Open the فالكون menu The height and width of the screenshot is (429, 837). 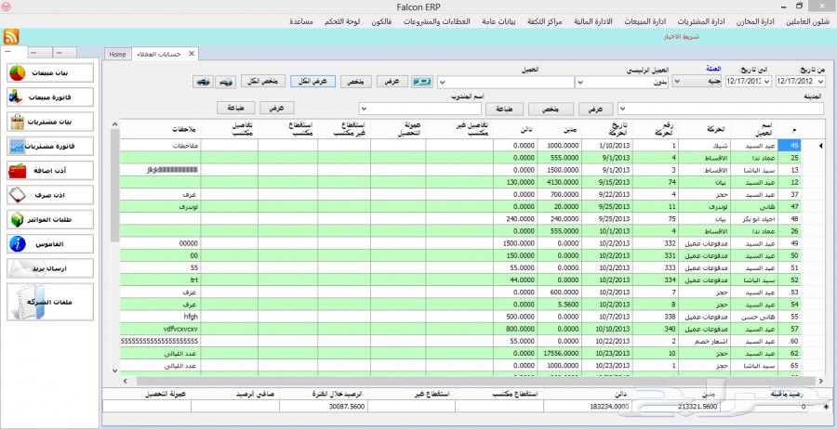click(x=382, y=22)
